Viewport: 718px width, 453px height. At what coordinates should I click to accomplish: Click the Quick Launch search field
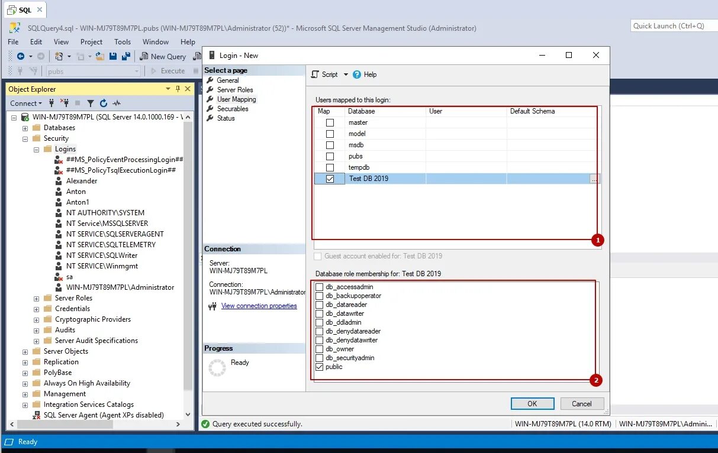674,26
